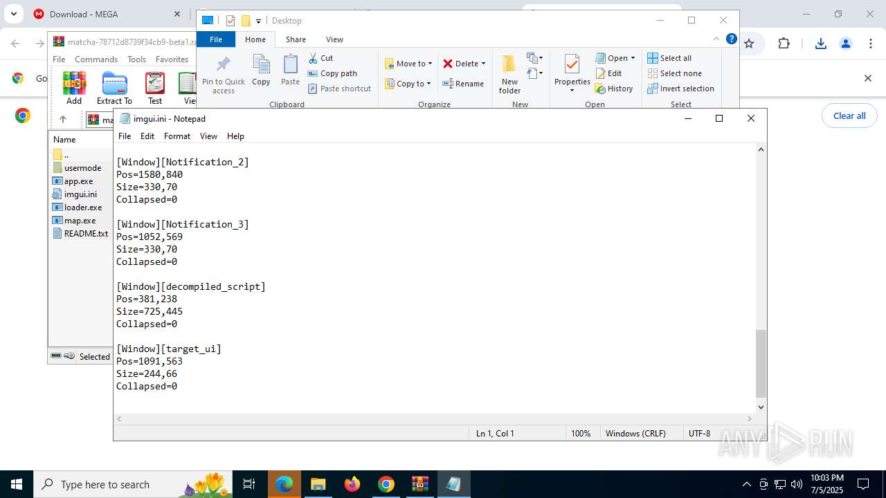Bookmark page with the star icon
The width and height of the screenshot is (886, 498).
point(749,44)
